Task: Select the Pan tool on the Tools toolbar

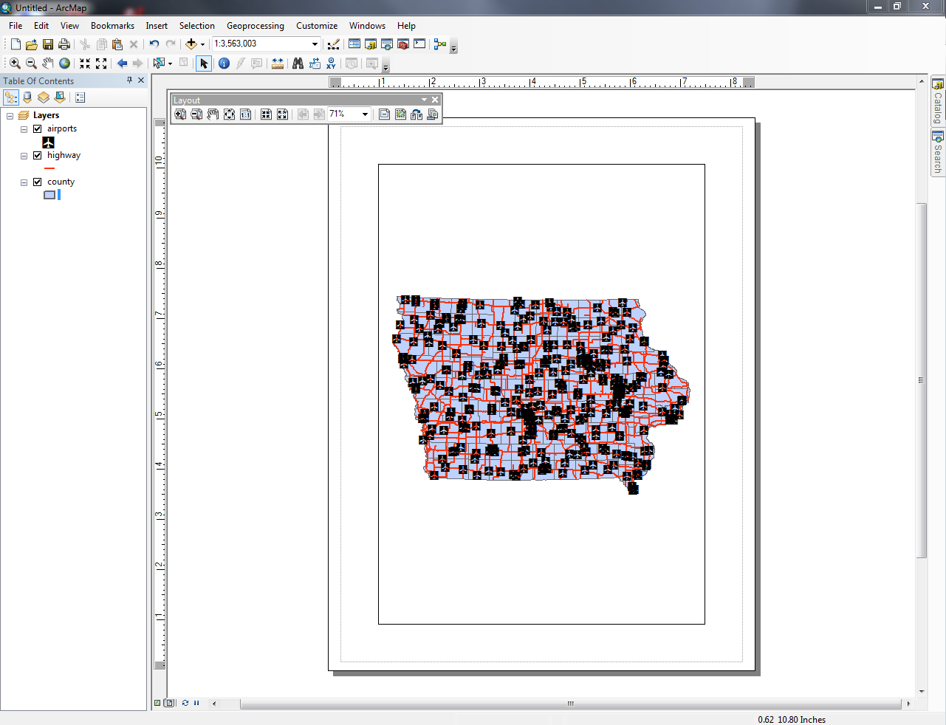Action: (x=48, y=63)
